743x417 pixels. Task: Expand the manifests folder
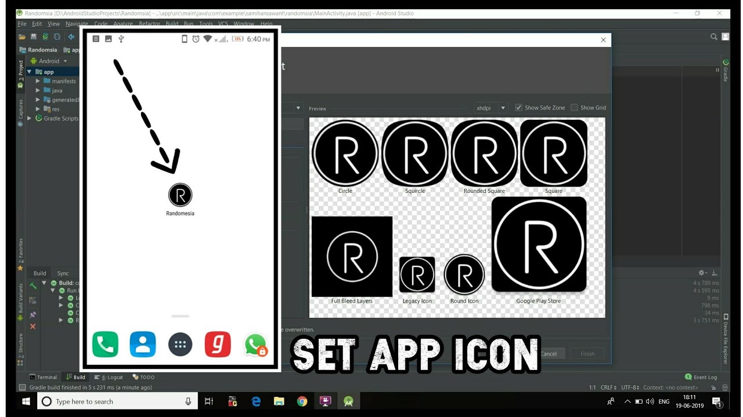point(38,81)
